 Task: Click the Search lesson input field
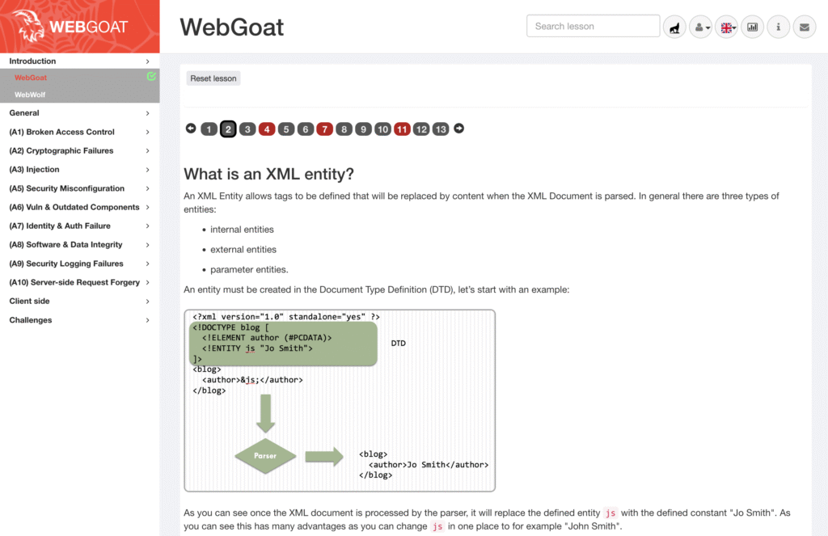593,26
